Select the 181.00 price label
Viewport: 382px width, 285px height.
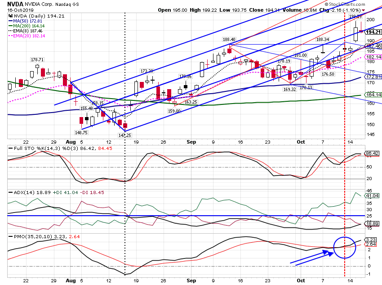point(301,55)
